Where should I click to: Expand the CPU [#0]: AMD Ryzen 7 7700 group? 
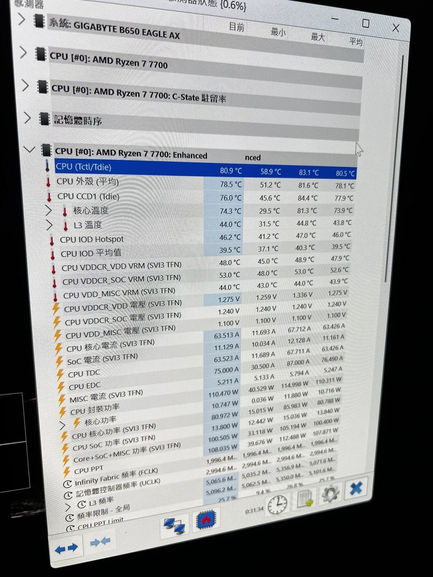(23, 53)
